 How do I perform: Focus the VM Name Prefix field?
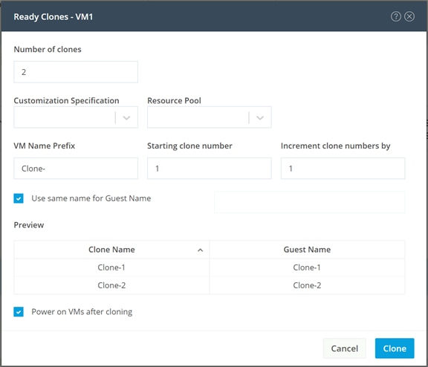(76, 169)
